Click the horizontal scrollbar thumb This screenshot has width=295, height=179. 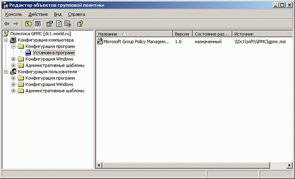pos(186,166)
